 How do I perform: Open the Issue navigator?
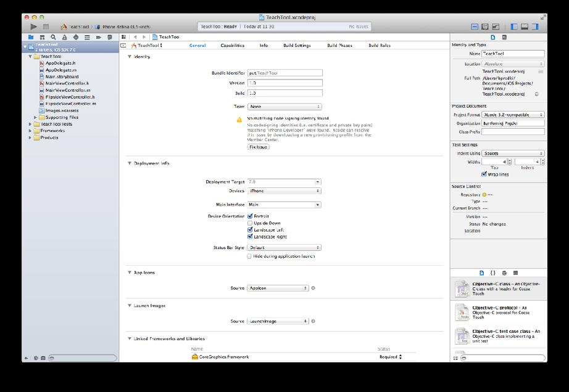click(65, 37)
